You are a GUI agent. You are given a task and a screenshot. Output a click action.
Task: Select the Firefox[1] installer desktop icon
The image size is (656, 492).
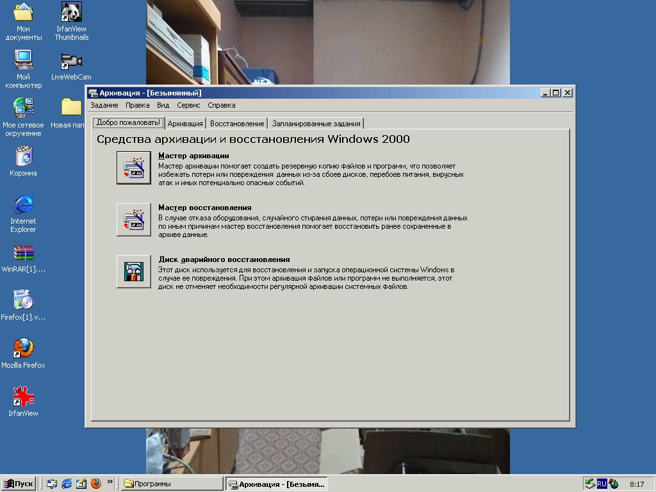coord(24,306)
